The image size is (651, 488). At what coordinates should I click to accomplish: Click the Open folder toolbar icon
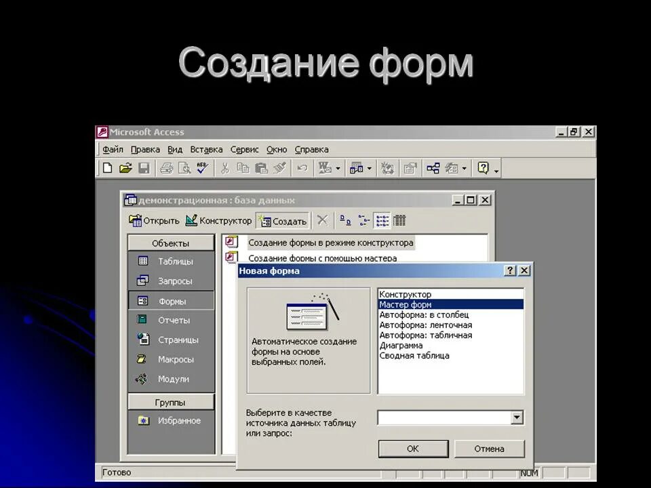125,168
